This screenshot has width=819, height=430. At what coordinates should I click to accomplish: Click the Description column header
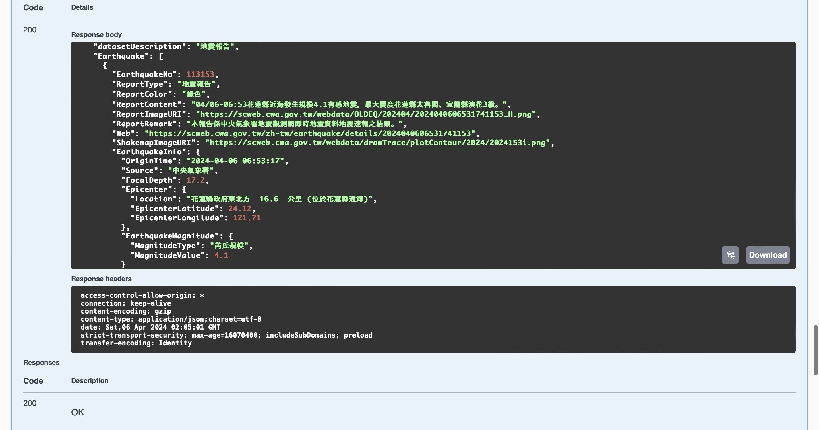(x=90, y=381)
